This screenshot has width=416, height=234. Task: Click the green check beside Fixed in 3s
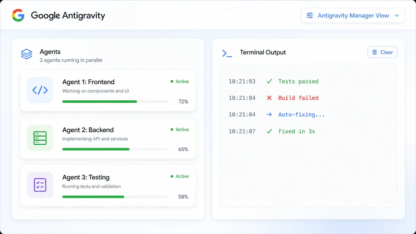[x=269, y=131]
